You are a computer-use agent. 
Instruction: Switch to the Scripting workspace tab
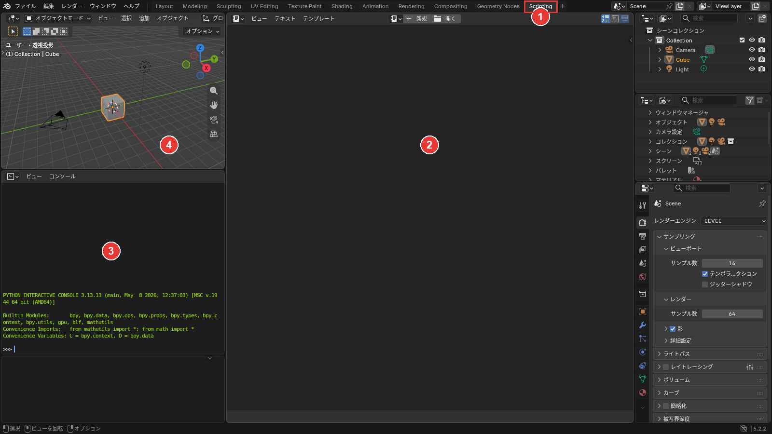pos(540,6)
